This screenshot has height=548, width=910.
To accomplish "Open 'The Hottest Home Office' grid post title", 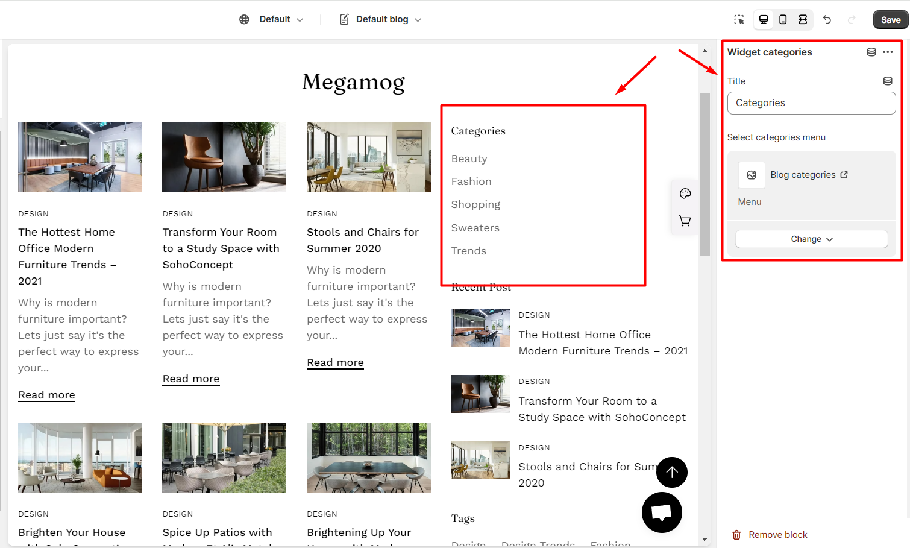I will pyautogui.click(x=67, y=256).
